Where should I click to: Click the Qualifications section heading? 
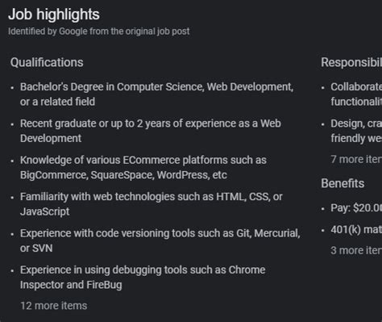point(47,62)
